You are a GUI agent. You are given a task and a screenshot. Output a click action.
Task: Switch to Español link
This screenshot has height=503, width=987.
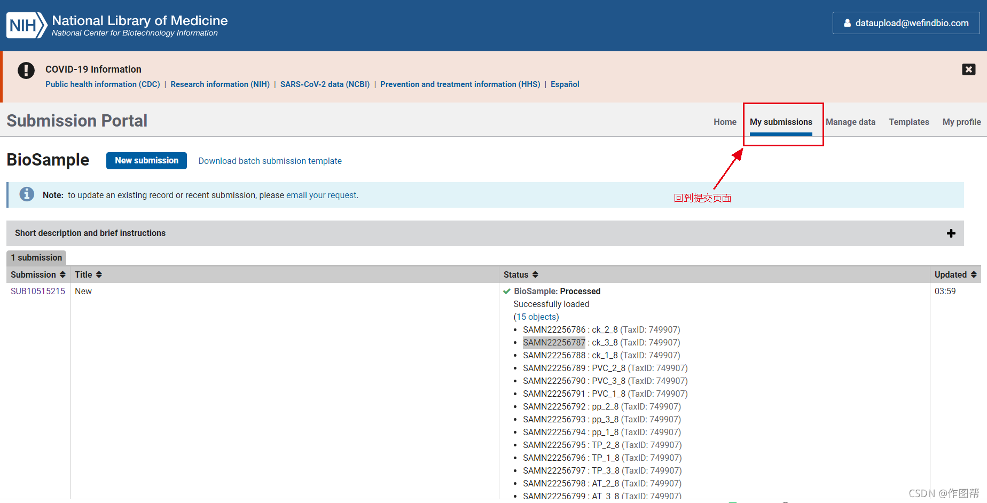(565, 84)
